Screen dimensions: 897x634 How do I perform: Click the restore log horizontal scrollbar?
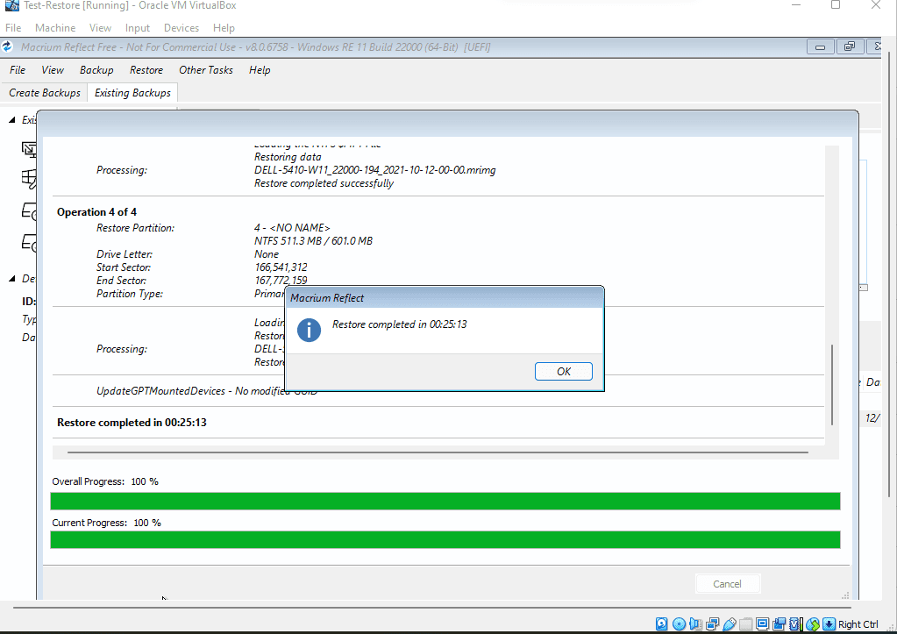point(438,452)
